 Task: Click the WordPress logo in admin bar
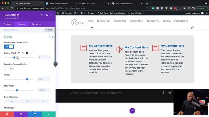58,13
